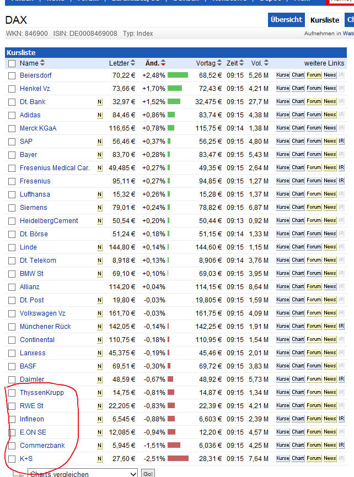Switch to the Übersicht tab
The image size is (354, 477).
click(287, 20)
